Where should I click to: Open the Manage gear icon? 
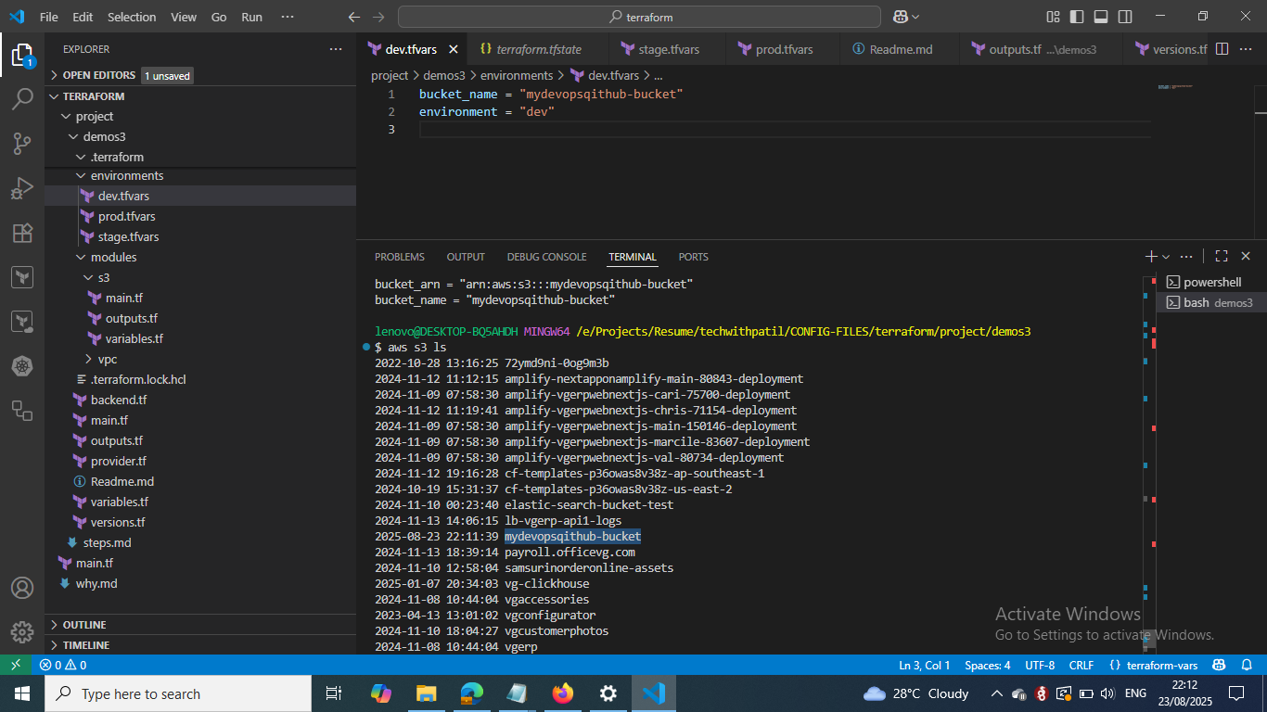22,632
